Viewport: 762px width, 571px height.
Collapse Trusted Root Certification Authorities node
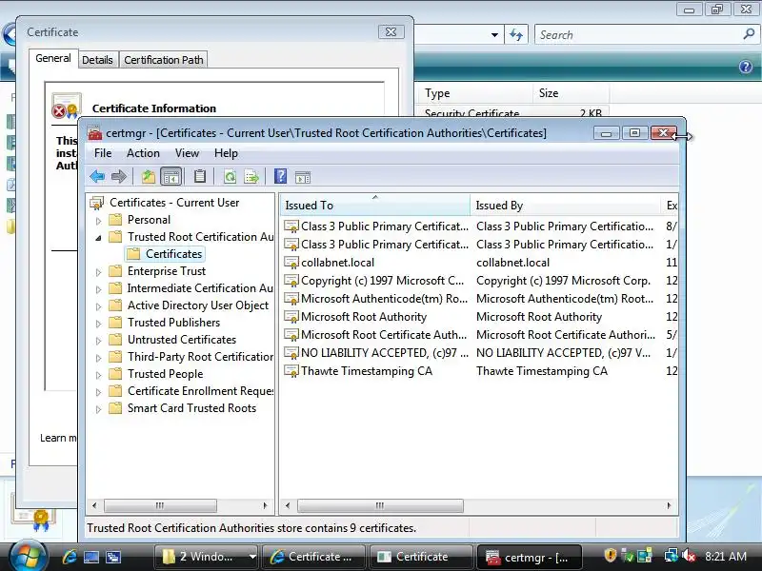98,237
